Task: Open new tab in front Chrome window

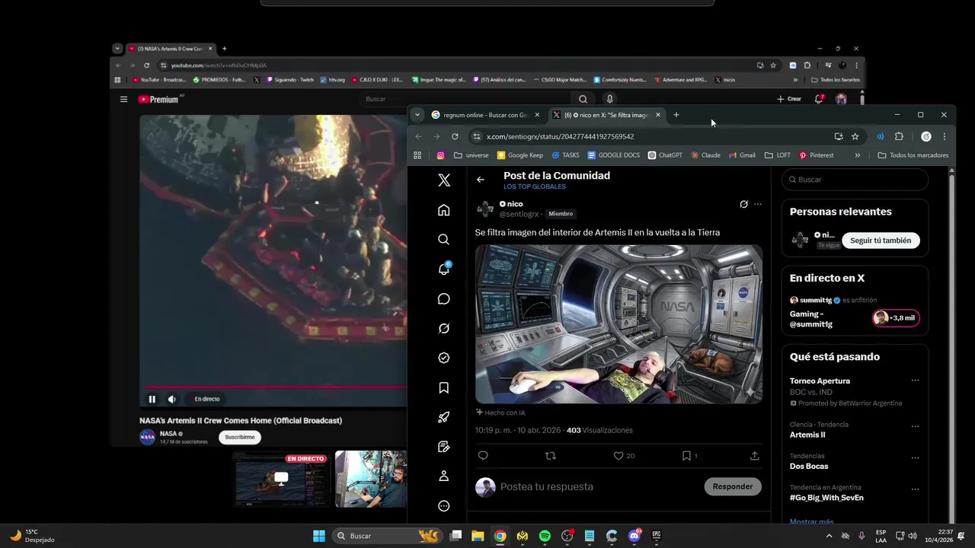Action: point(676,115)
